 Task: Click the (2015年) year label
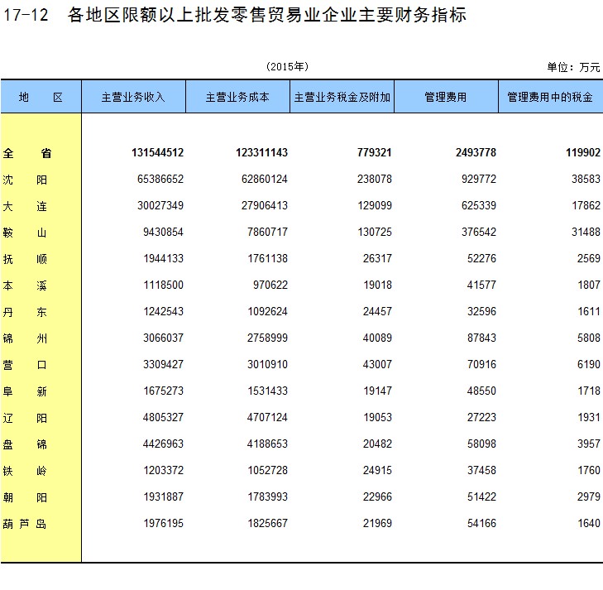click(287, 66)
